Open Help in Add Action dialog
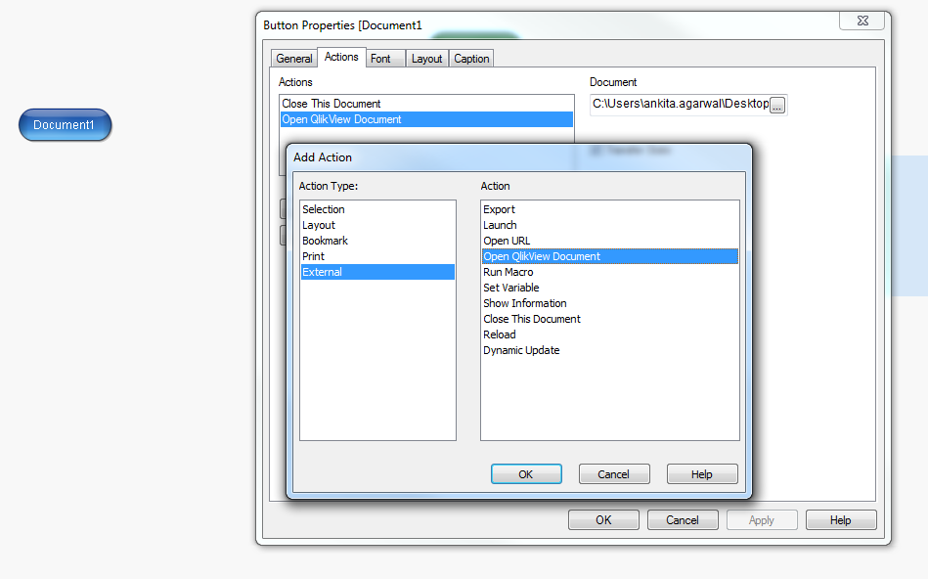Image resolution: width=928 pixels, height=579 pixels. (x=702, y=474)
